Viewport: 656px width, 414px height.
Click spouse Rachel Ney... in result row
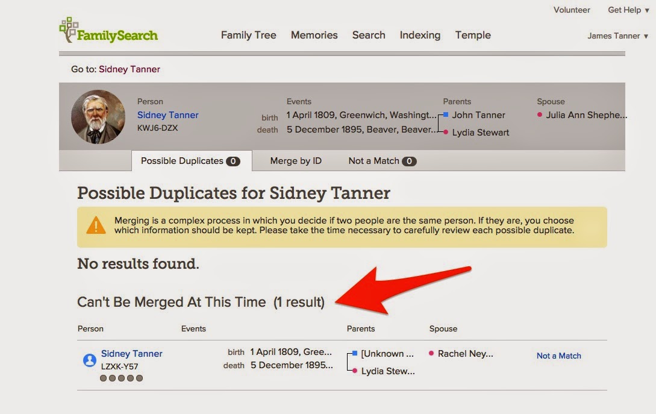[466, 353]
